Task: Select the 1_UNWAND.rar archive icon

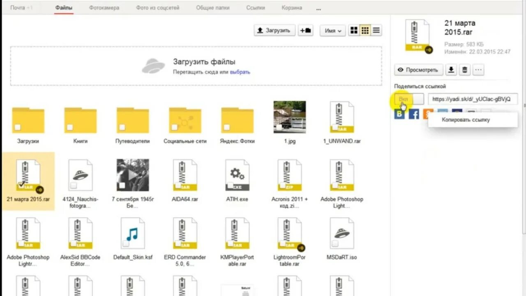Action: tap(342, 117)
